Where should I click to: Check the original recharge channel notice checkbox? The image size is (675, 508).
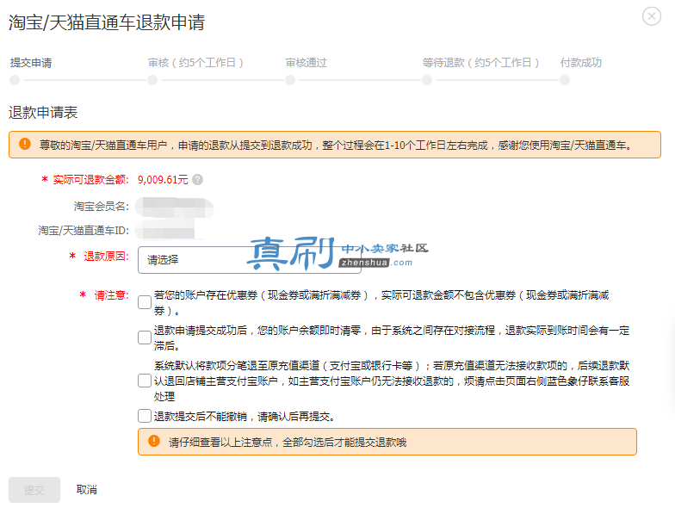[145, 381]
